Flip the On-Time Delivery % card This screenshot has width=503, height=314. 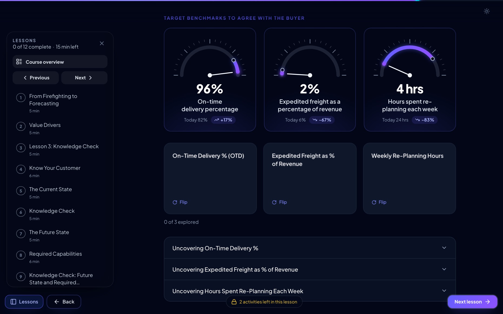point(180,202)
